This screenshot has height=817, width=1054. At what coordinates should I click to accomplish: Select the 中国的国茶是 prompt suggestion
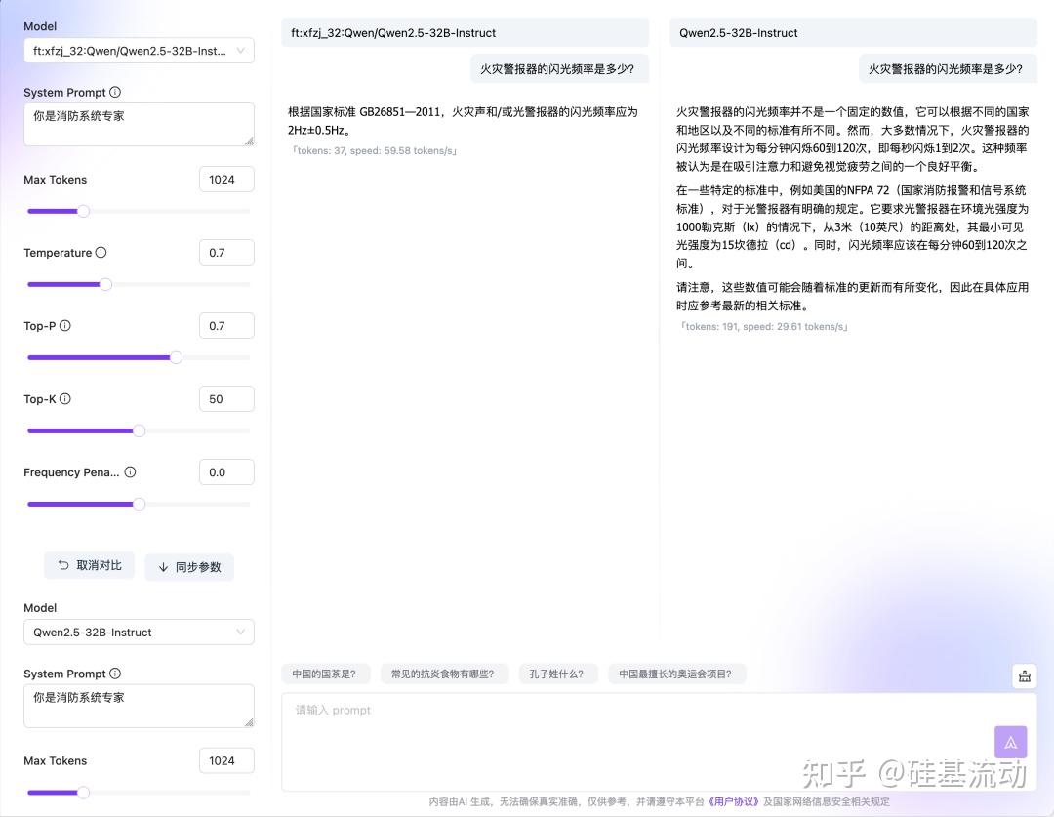(326, 674)
